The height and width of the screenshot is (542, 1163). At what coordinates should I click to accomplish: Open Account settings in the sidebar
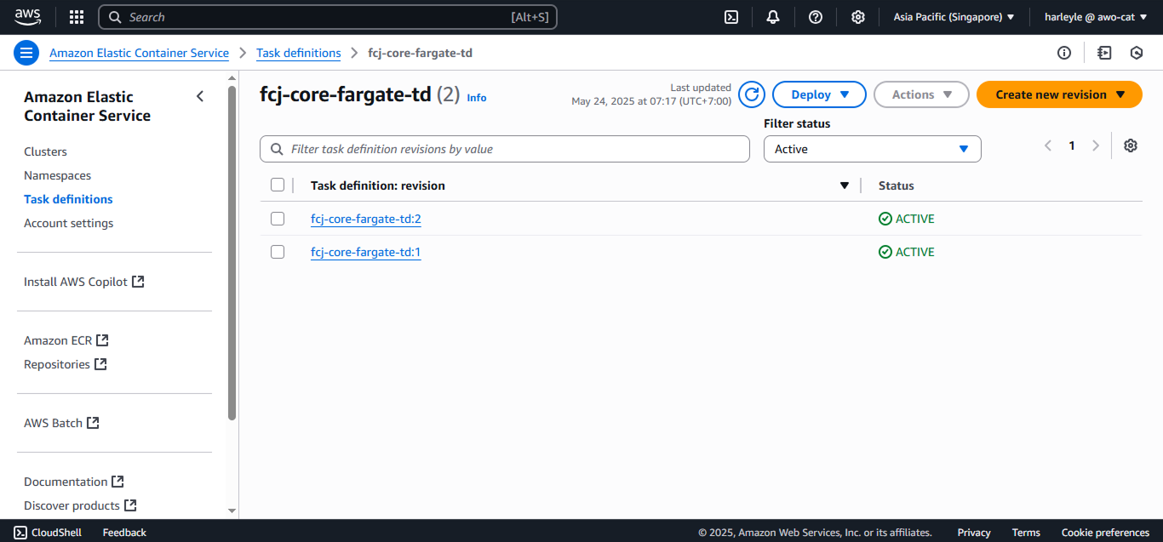click(68, 223)
